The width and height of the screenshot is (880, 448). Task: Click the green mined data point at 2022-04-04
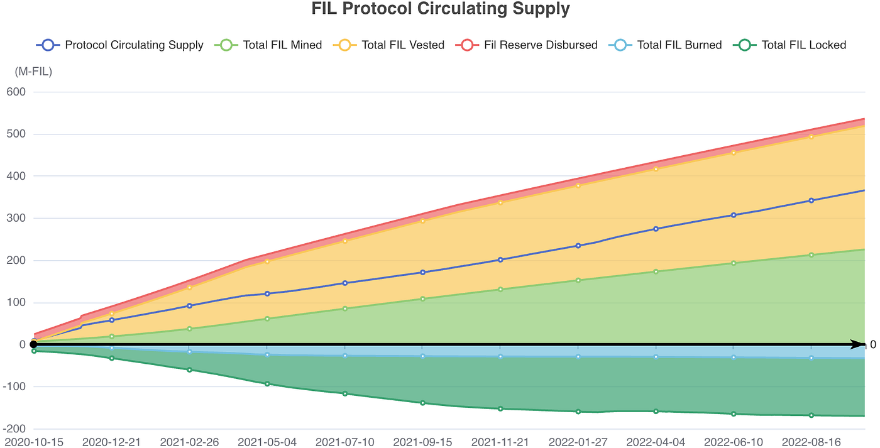(656, 271)
